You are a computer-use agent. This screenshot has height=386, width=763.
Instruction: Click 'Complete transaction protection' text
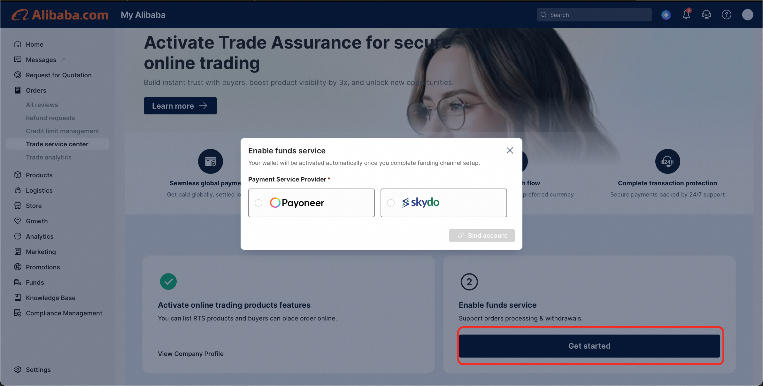667,183
